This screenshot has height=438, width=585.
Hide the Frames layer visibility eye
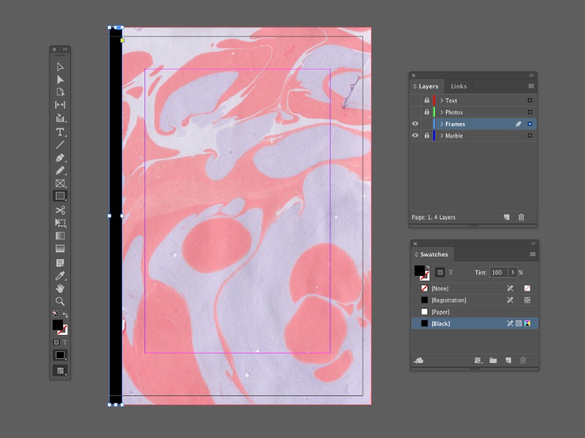click(415, 124)
